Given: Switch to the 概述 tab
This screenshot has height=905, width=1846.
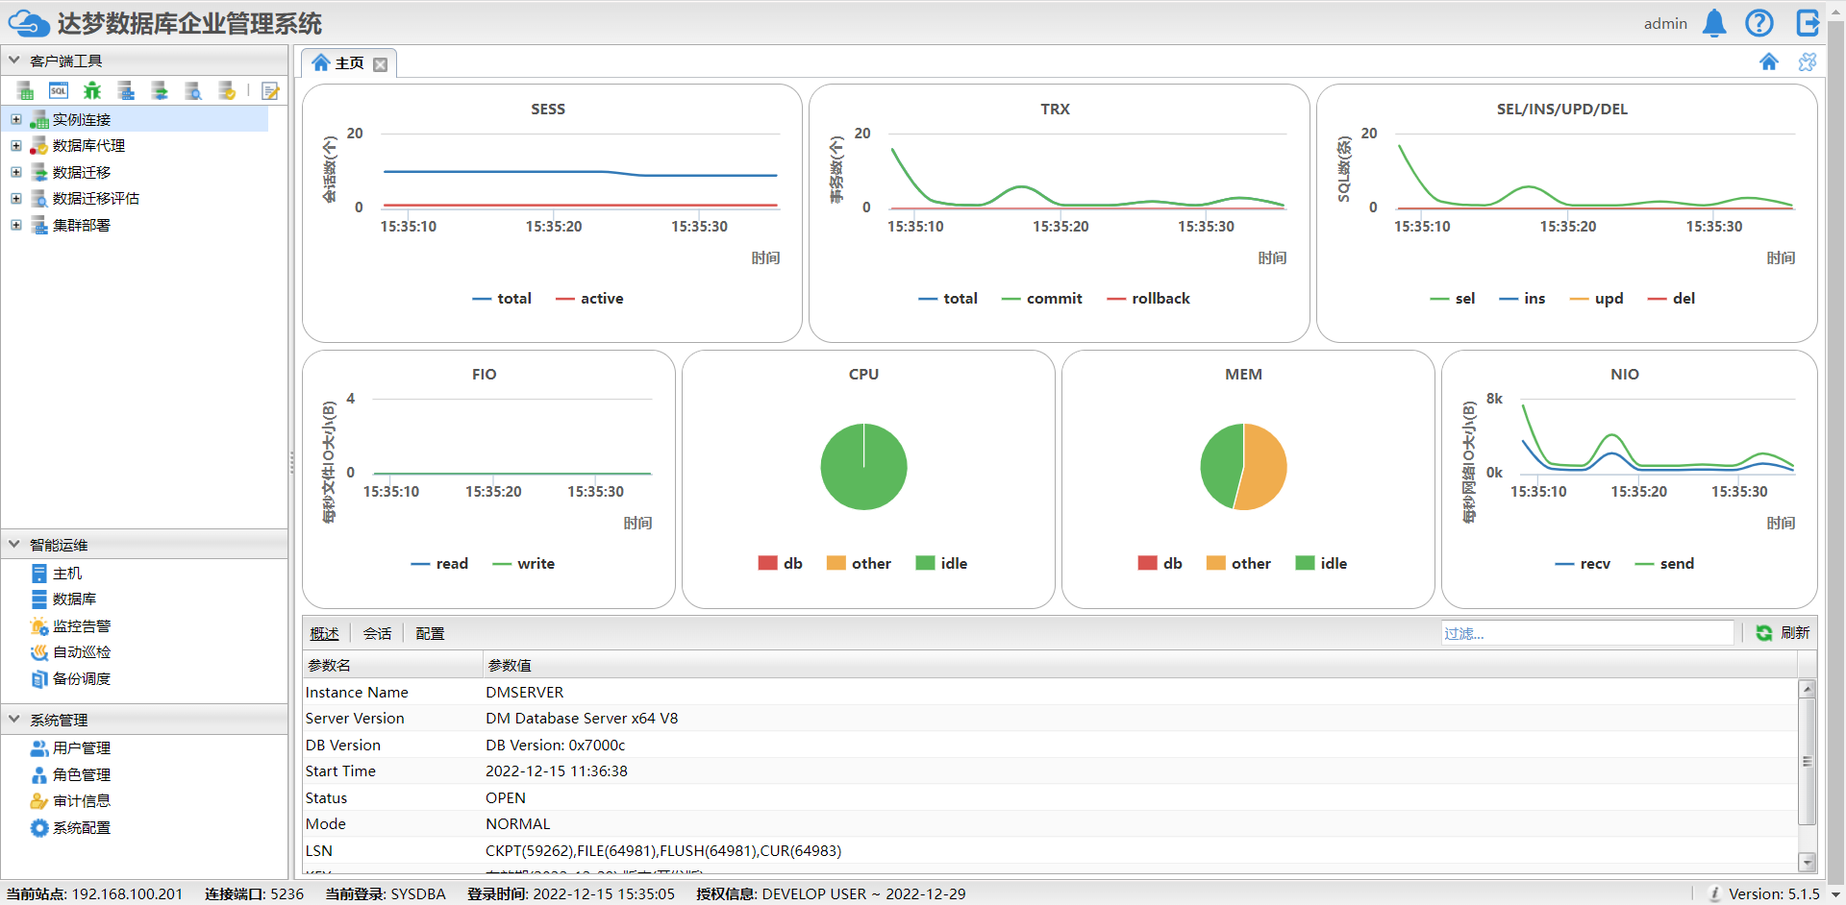Looking at the screenshot, I should 325,634.
